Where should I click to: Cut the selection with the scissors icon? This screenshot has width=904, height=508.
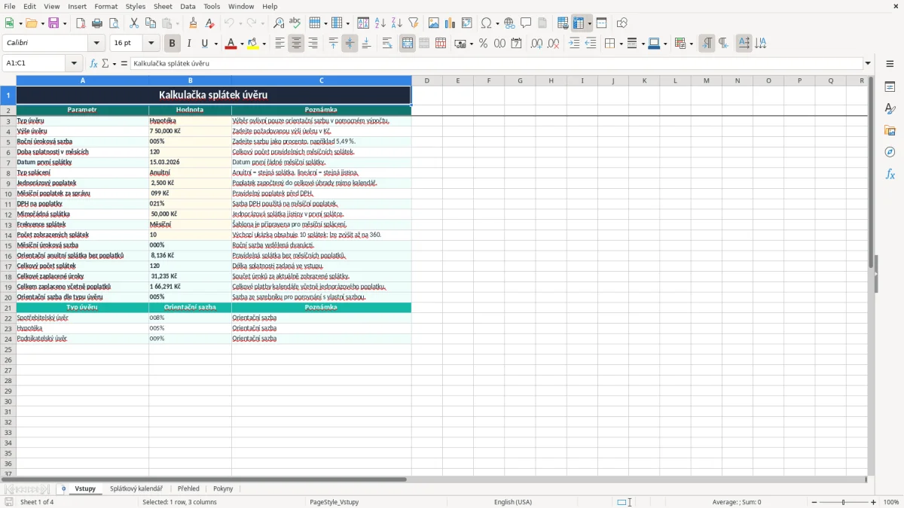point(134,23)
